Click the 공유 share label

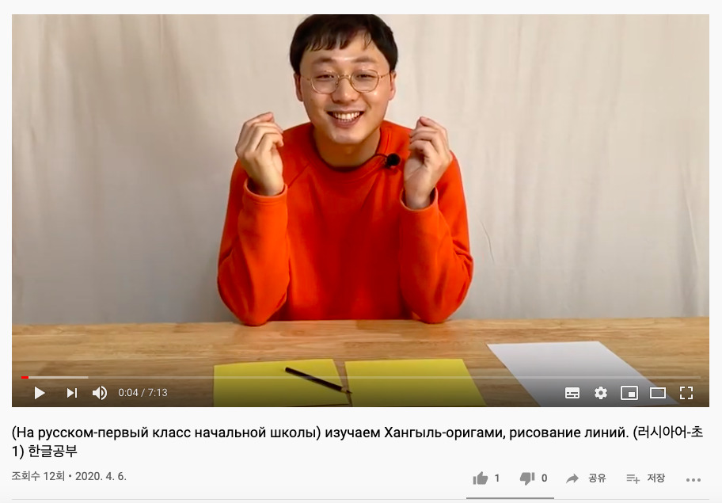click(597, 478)
